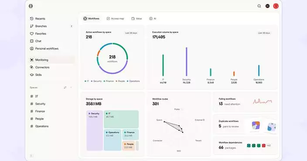Click the IT legend entry under the donut
This screenshot has height=161, width=307.
tap(87, 81)
